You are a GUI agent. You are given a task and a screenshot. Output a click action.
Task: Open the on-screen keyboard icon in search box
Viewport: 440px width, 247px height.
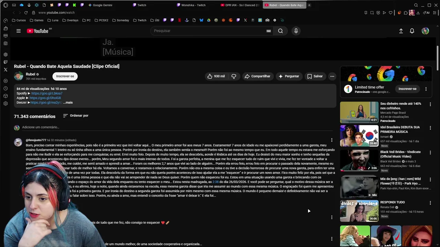[268, 31]
